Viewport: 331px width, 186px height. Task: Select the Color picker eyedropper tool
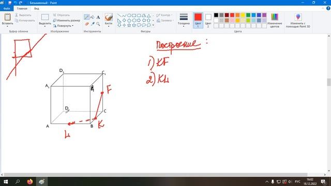[93, 24]
